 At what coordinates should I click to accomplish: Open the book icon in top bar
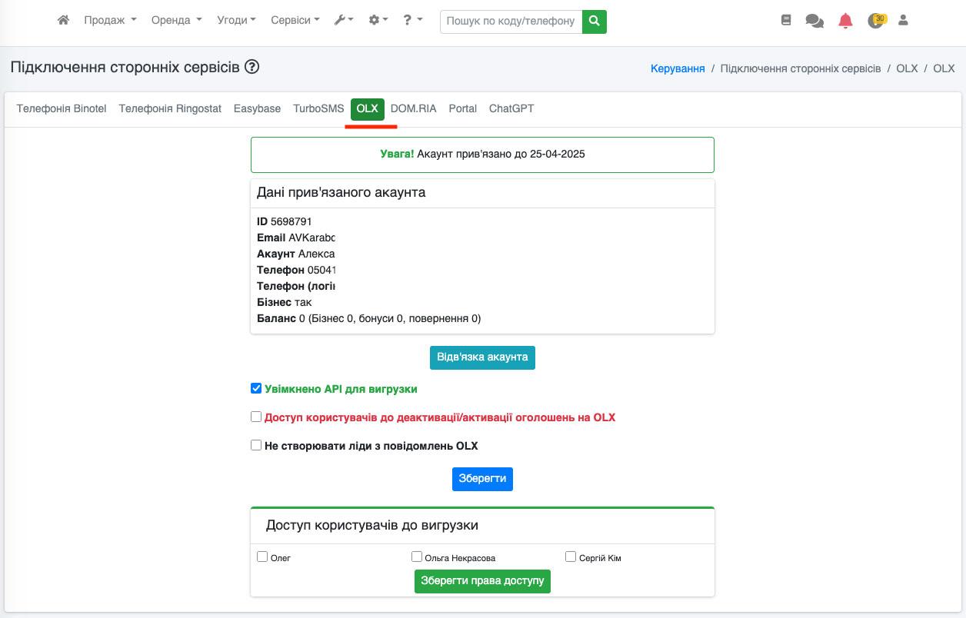785,21
